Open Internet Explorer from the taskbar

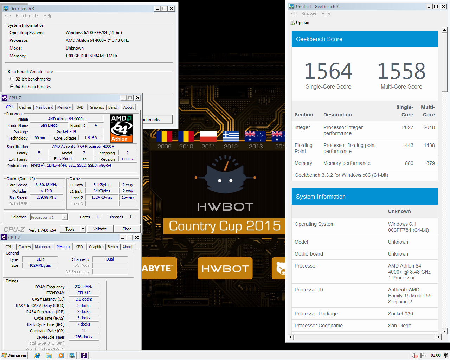37,355
